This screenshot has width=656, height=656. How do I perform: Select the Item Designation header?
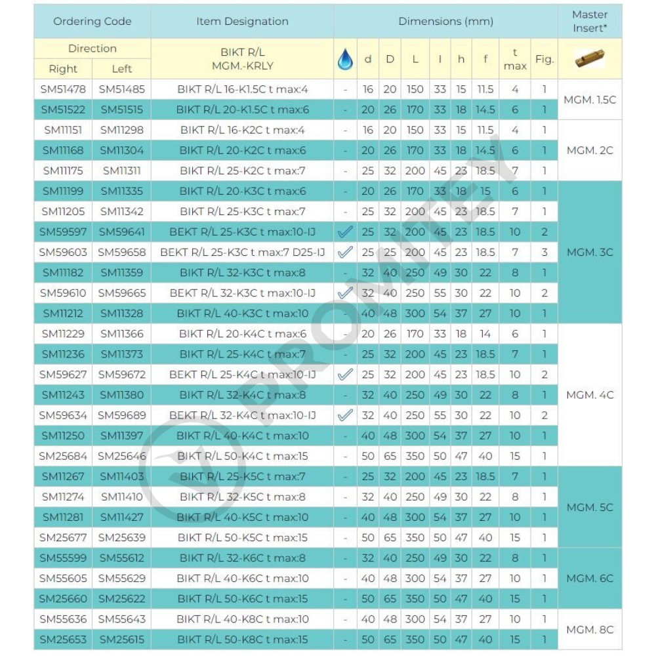coord(242,22)
